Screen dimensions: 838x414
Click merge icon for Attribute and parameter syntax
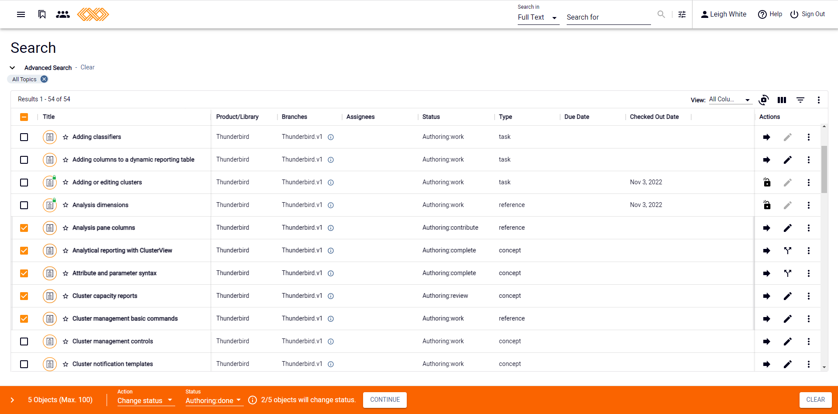[787, 273]
